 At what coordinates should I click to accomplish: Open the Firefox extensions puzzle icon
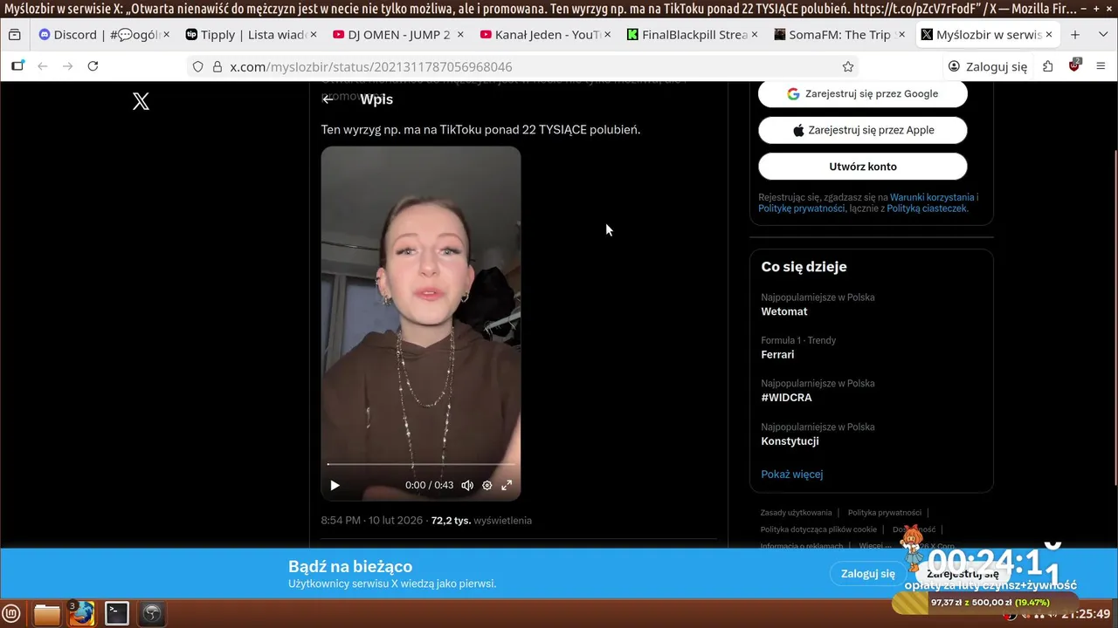1048,66
